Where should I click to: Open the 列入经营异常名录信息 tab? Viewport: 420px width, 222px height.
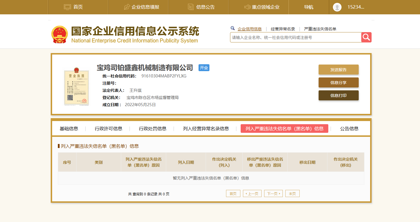(206, 128)
